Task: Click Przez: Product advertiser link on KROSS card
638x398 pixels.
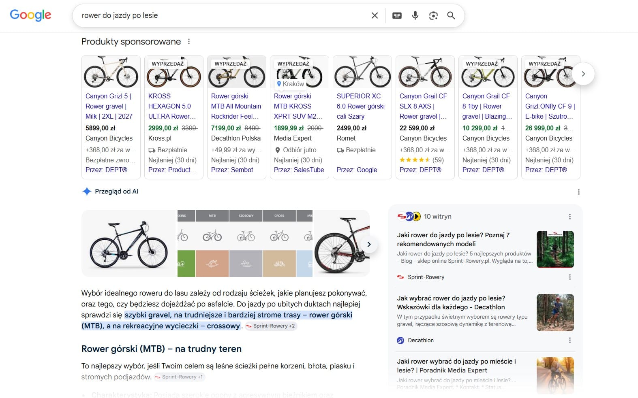Action: pos(172,170)
